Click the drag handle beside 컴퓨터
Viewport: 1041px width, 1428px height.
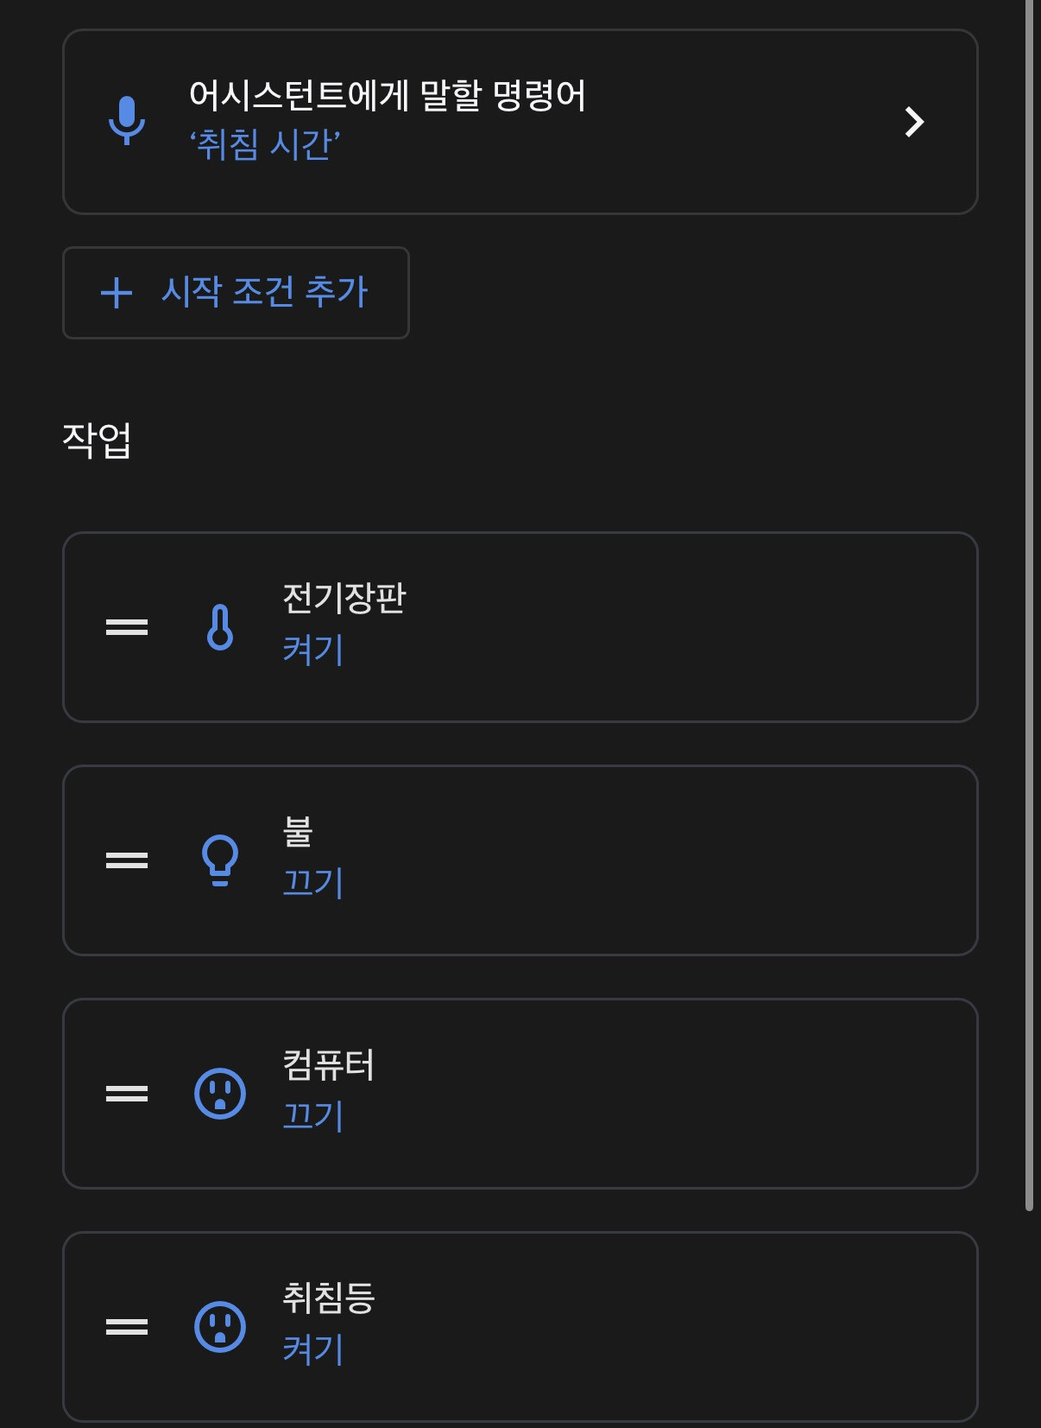pyautogui.click(x=127, y=1094)
